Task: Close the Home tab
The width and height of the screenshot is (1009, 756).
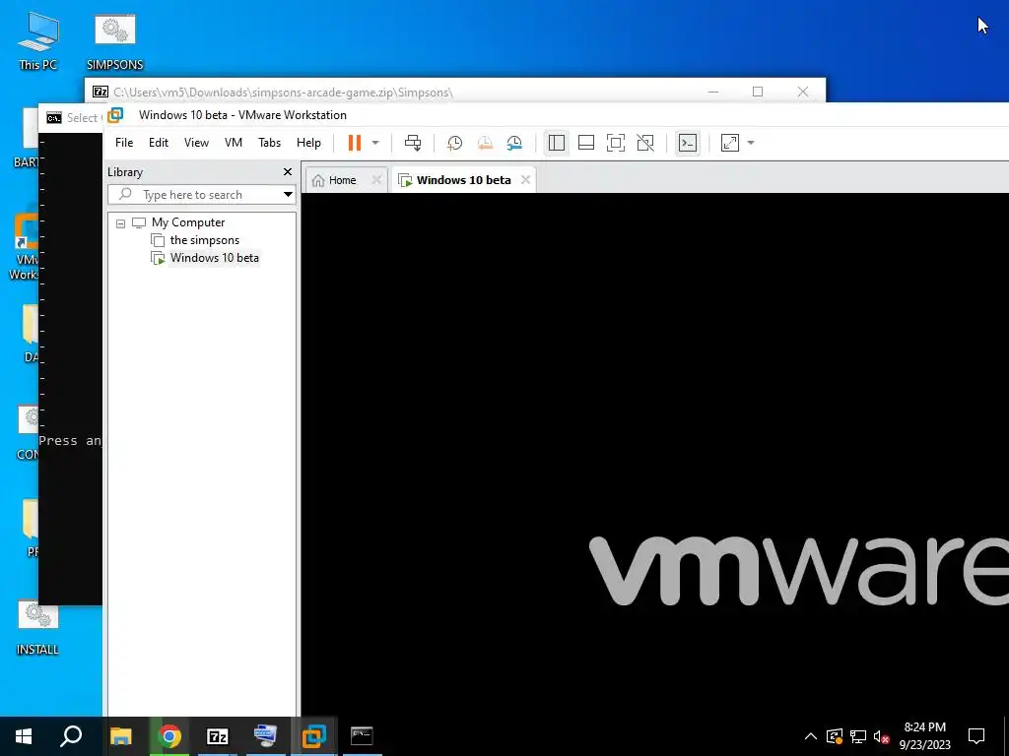Action: [x=377, y=180]
